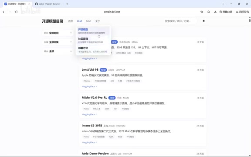Open the MiMo-V2.6-Pro-RL model title
Viewport: 251px width, 157px height.
pyautogui.click(x=94, y=98)
